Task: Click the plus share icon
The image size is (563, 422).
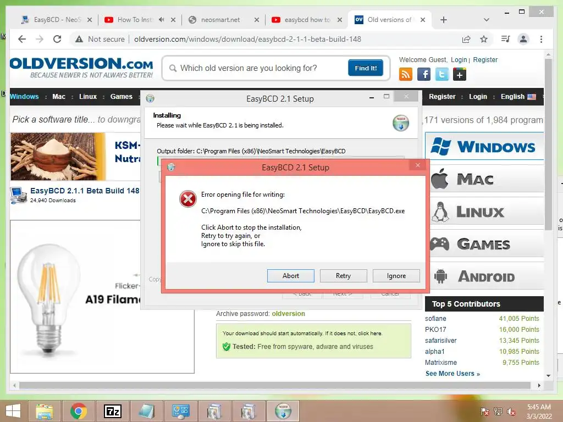Action: tap(460, 74)
